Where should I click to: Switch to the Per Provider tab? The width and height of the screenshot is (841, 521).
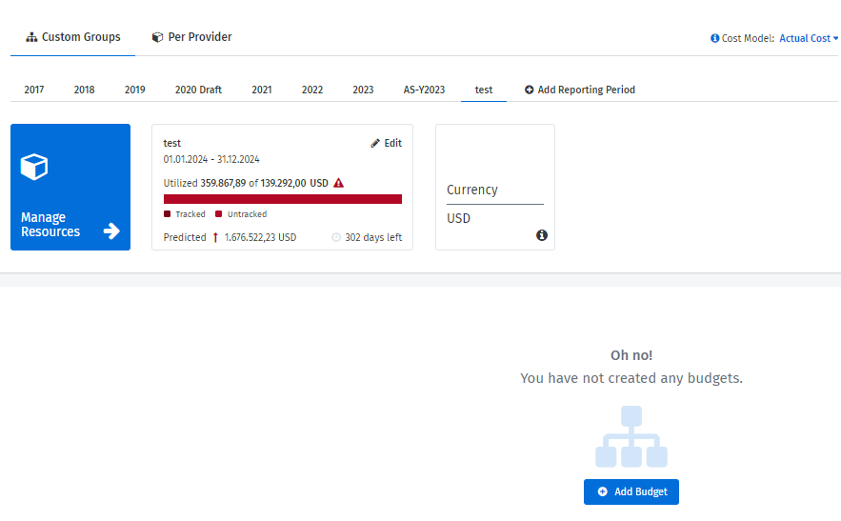[191, 37]
